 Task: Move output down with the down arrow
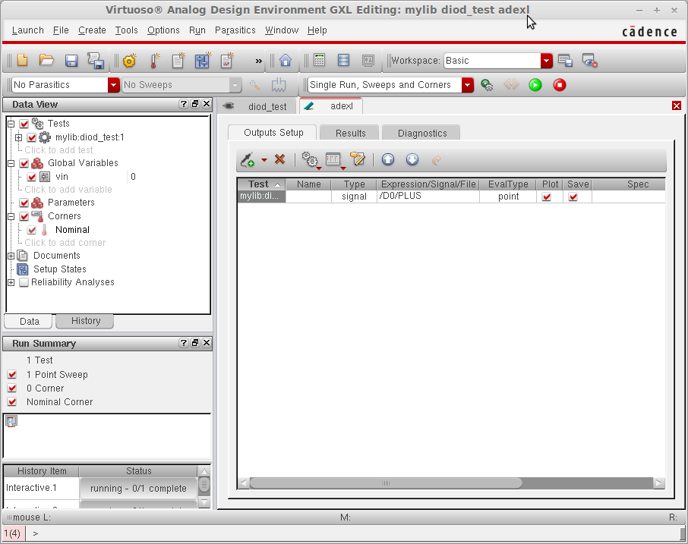412,159
